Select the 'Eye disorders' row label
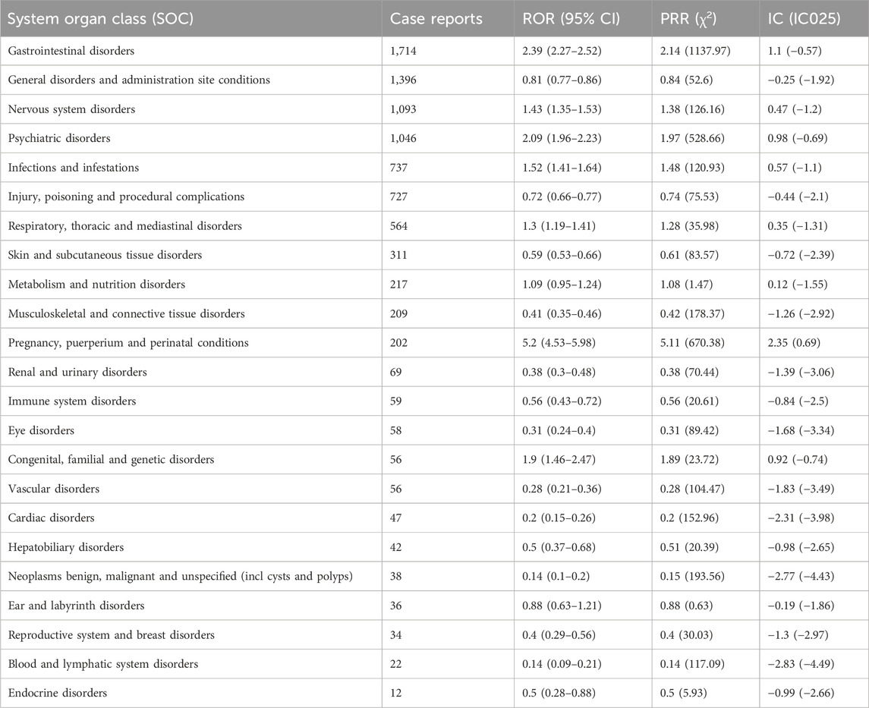Screen dimensions: 869x708 click(41, 430)
